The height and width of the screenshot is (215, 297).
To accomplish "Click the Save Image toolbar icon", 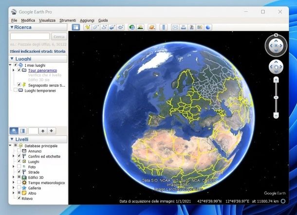I will (x=191, y=27).
